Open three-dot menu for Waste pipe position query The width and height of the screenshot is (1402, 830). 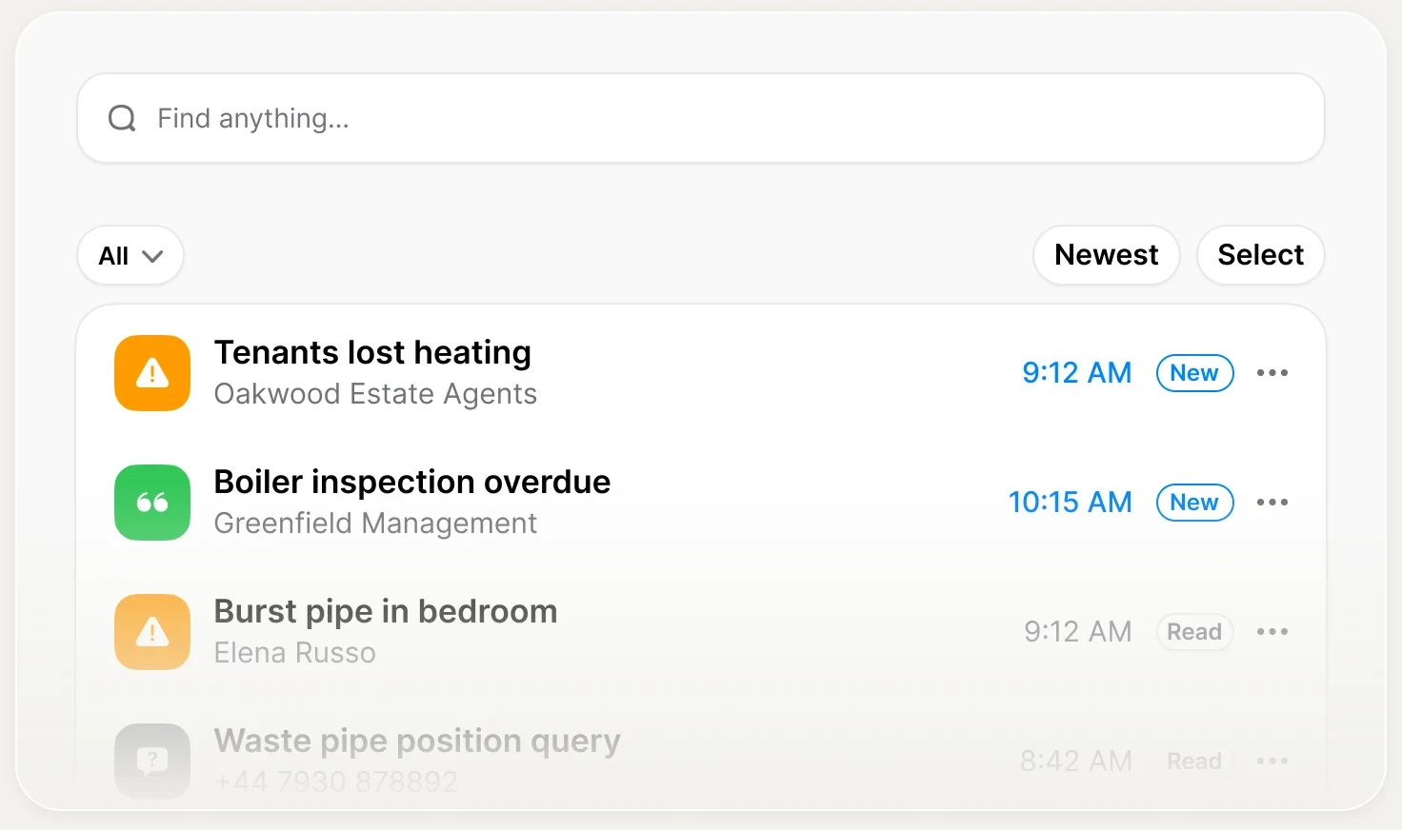1272,761
